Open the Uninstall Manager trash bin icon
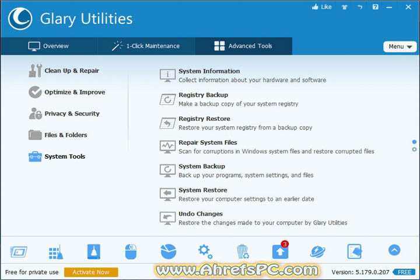Viewport: 420px width, 280px height. pos(243,251)
